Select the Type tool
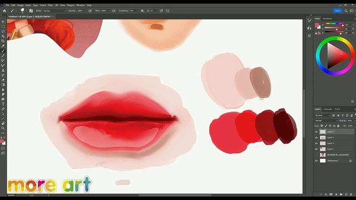Image resolution: width=356 pixels, height=200 pixels. pos(3,104)
